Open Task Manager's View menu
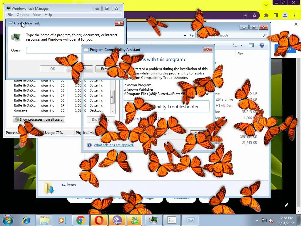This screenshot has width=301, height=226. 37,15
